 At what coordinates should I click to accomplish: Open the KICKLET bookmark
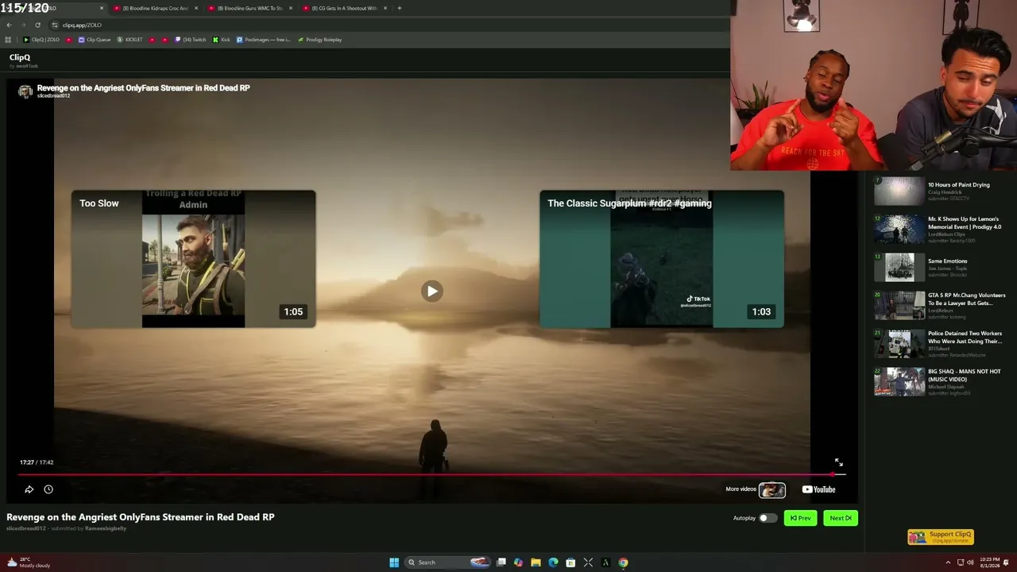pos(130,40)
